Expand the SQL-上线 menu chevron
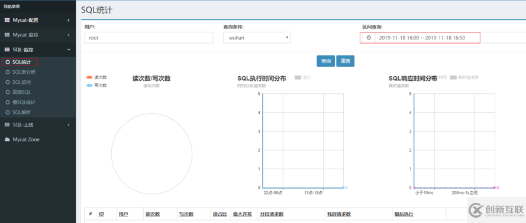 coord(69,124)
